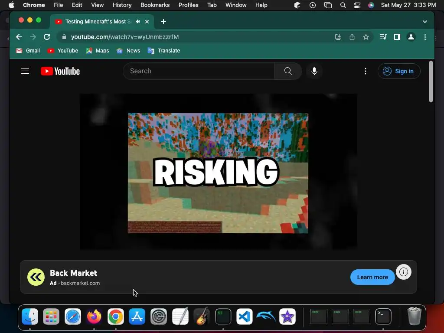Open Launchpad from the Dock

51,316
